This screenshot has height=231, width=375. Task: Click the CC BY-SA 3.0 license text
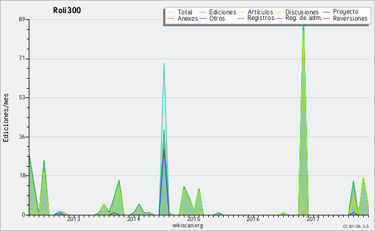click(356, 227)
